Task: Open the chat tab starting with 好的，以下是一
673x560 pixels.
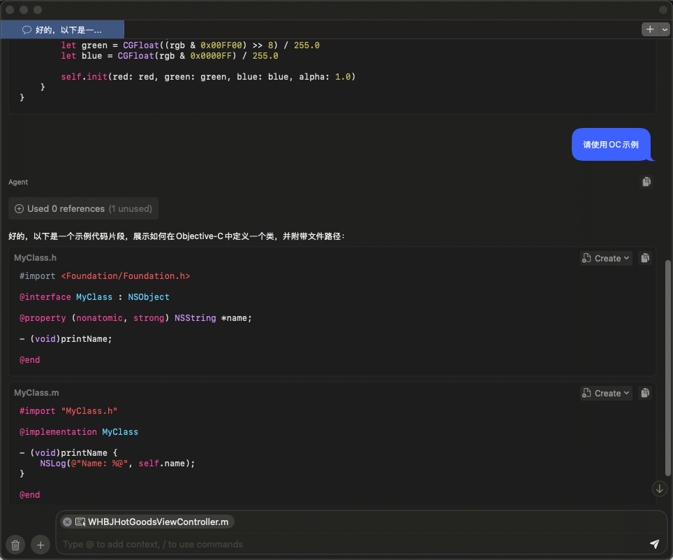Action: (62, 29)
